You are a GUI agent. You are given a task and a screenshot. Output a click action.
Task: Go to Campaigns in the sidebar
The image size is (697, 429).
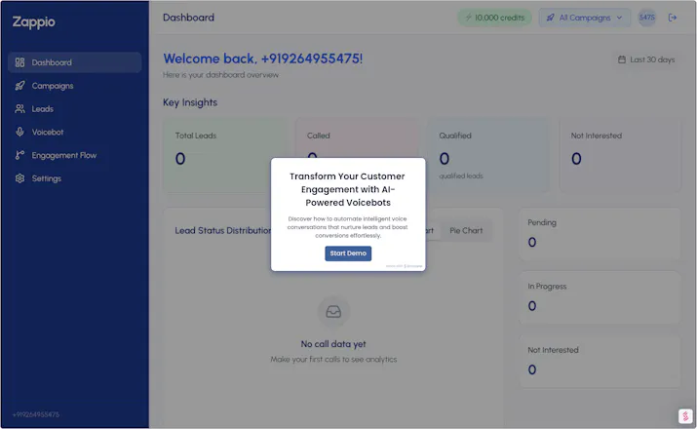click(75, 86)
